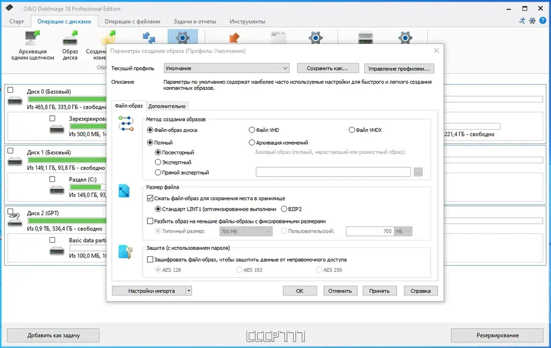Click the Раздел (C:) partition drive icon
This screenshot has width=551, height=348.
click(x=57, y=190)
